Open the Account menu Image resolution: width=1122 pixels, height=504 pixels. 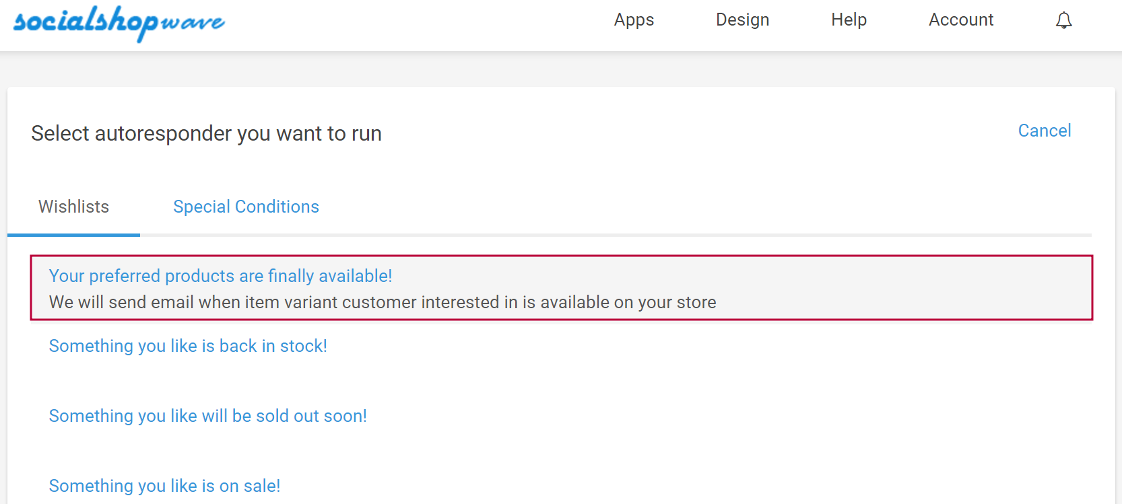click(x=961, y=20)
